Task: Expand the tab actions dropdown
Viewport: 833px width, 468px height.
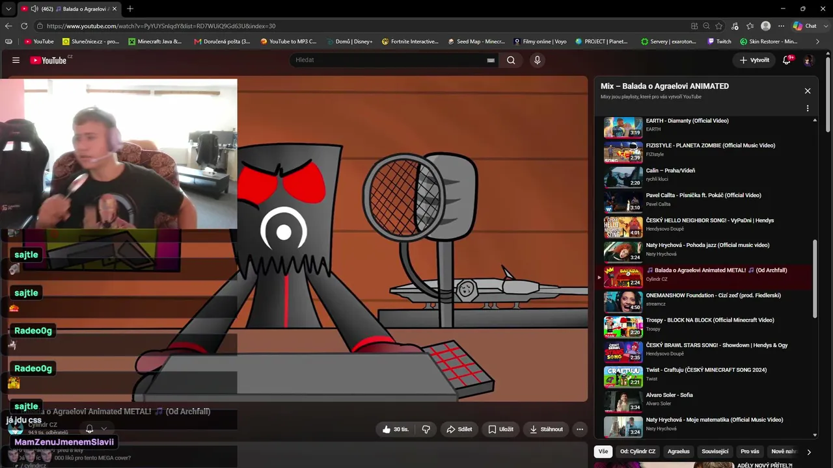Action: (x=8, y=9)
